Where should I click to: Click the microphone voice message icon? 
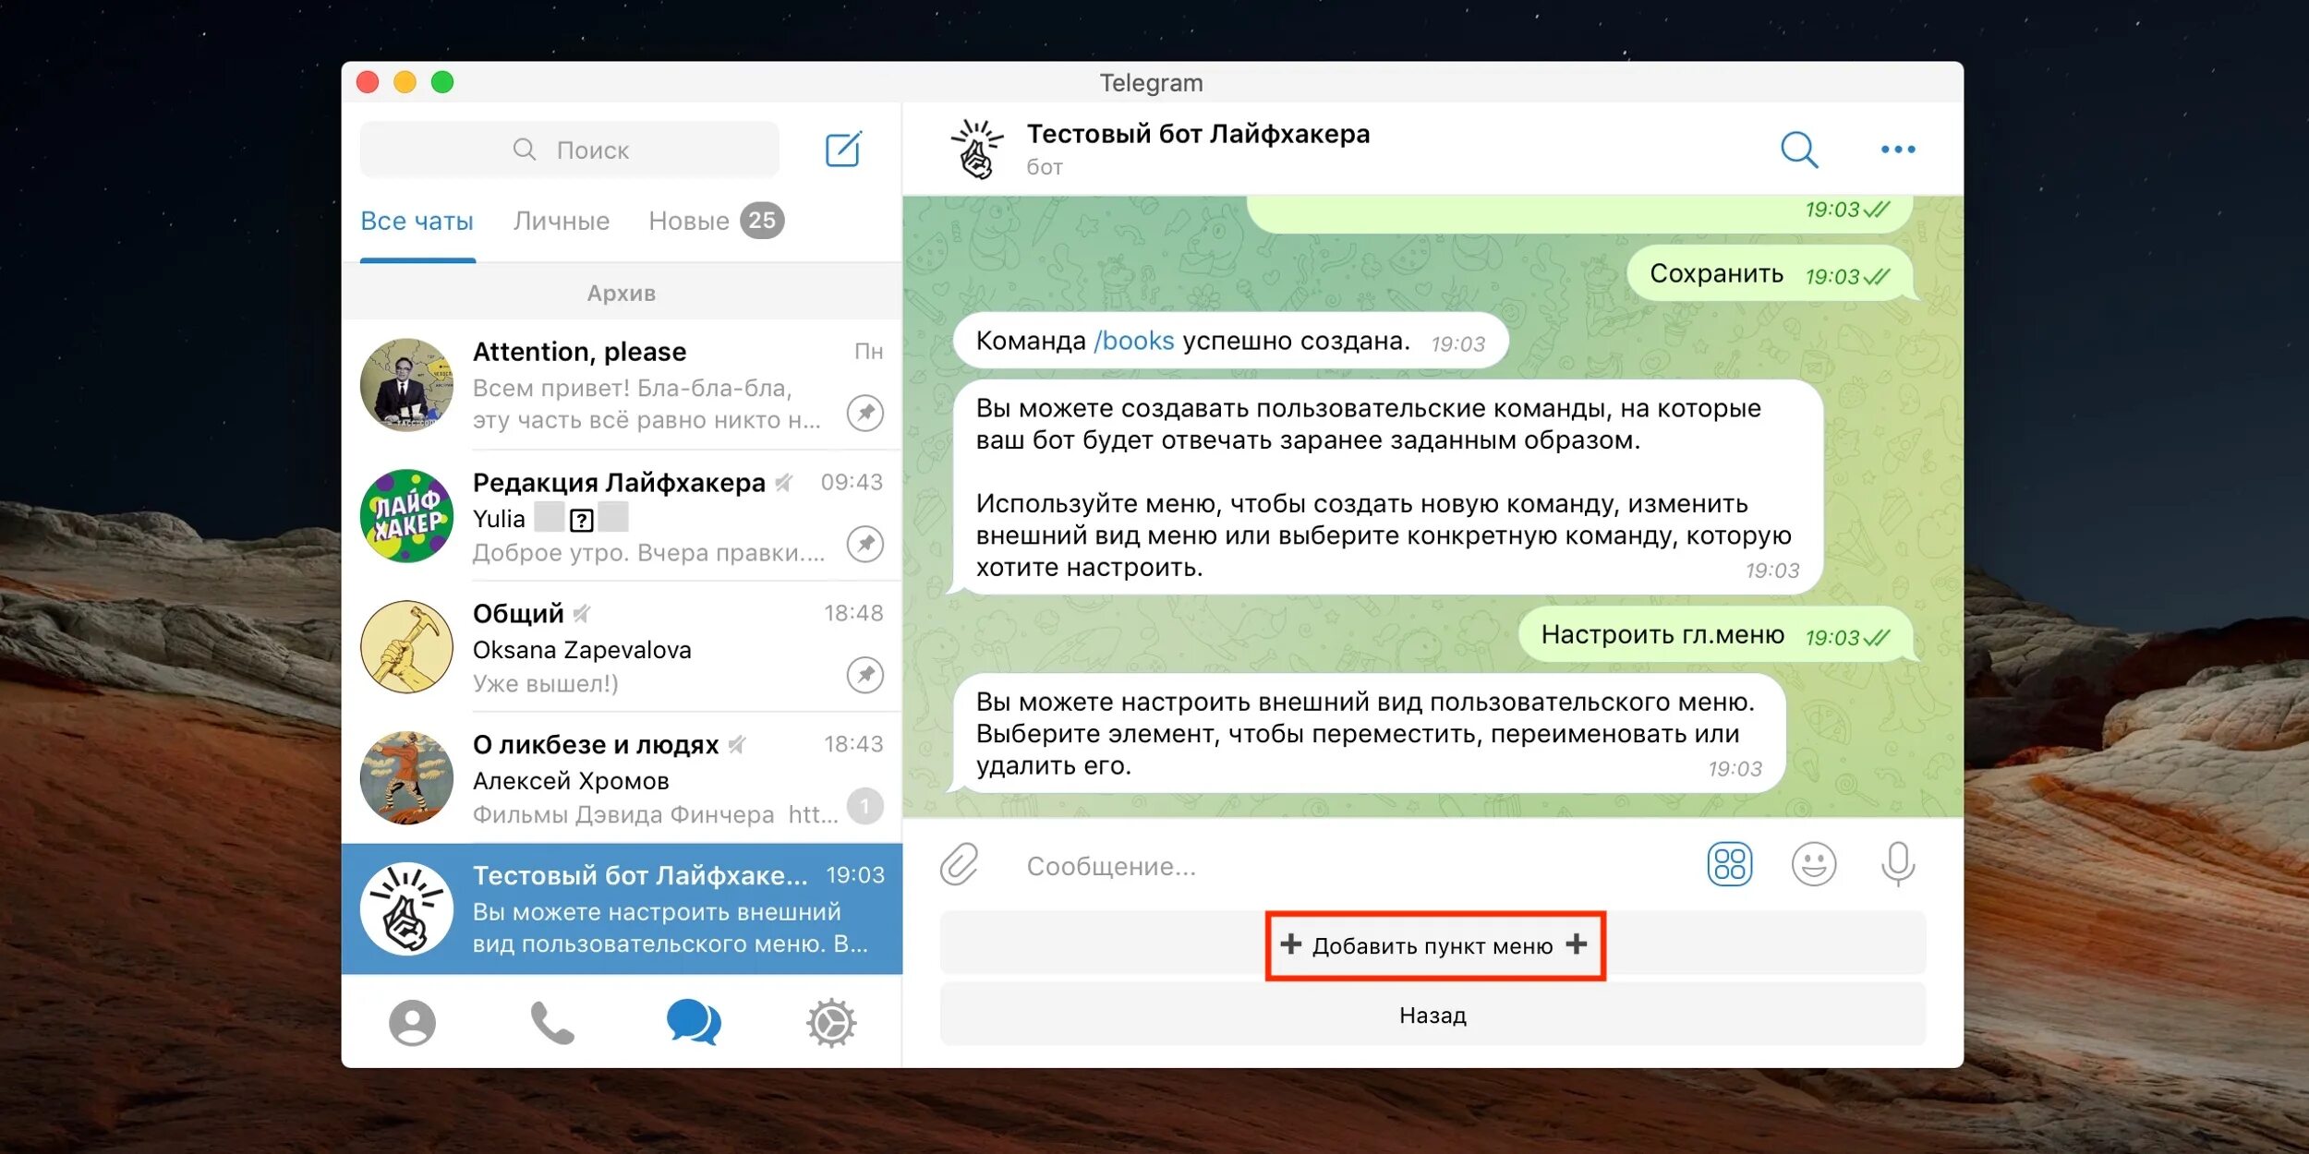pyautogui.click(x=1897, y=864)
